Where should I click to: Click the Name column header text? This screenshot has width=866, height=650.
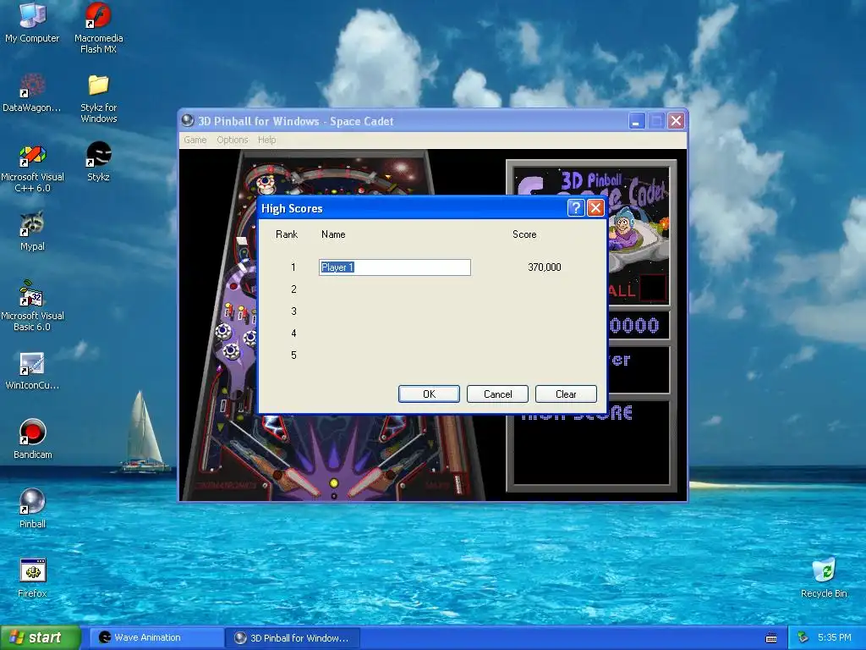click(x=333, y=234)
